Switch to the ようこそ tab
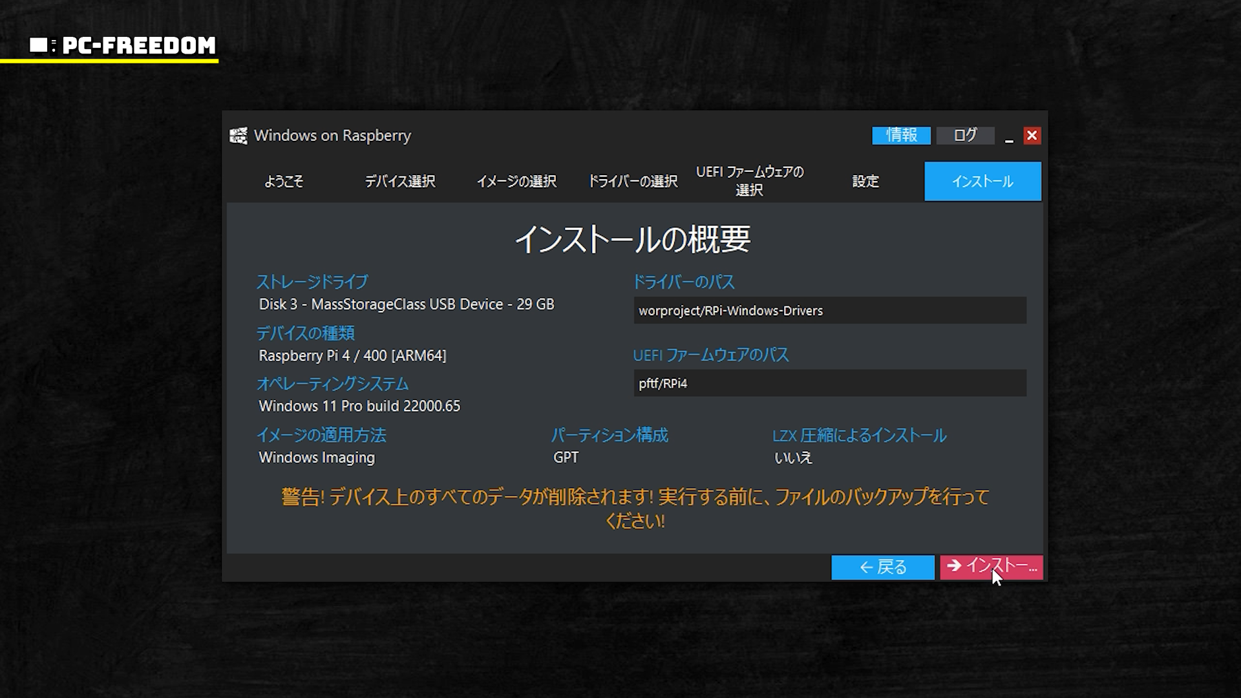 pyautogui.click(x=284, y=182)
